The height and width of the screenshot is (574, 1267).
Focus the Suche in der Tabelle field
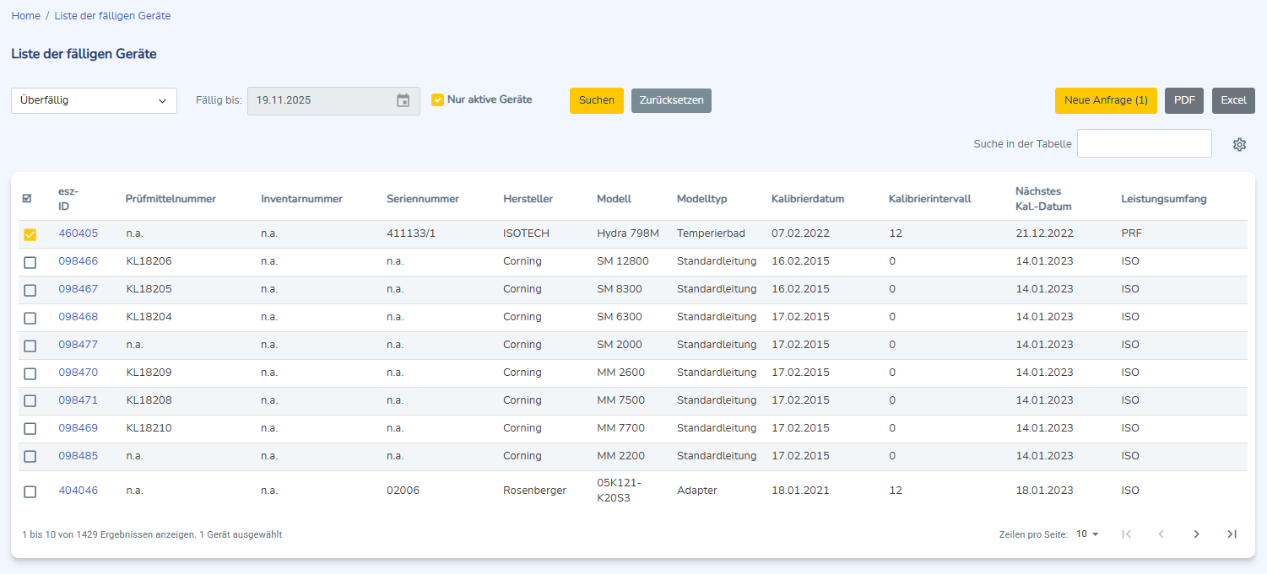1144,143
